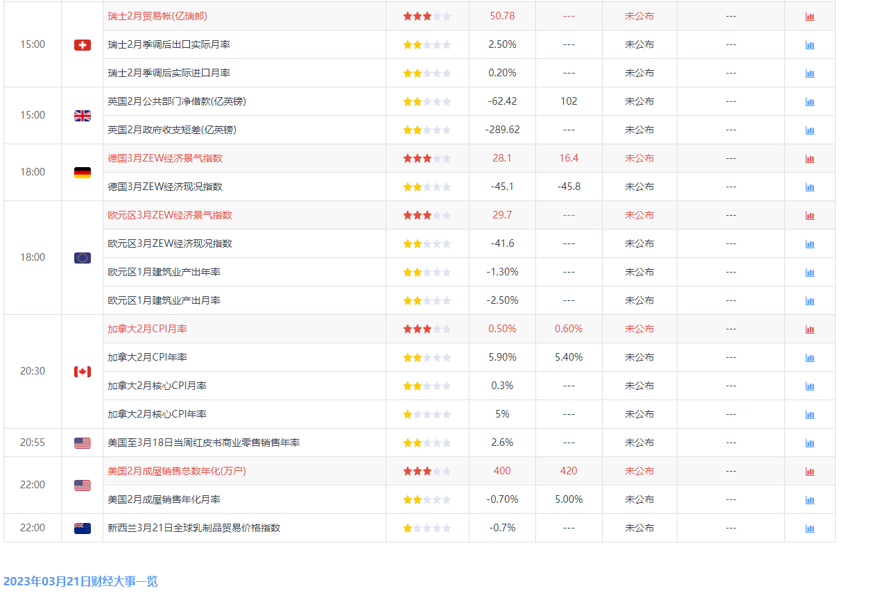Select 英国2月政府收支短差(亿英镑) row title
The image size is (887, 593).
pyautogui.click(x=172, y=130)
